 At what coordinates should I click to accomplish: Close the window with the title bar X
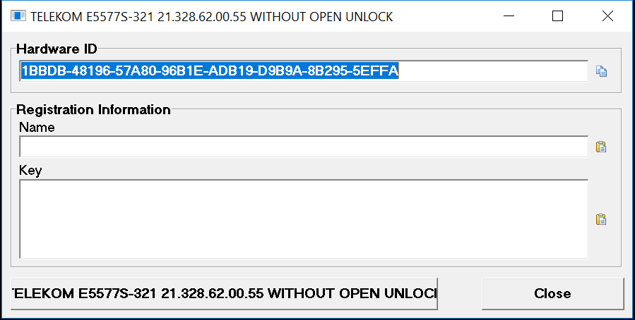(607, 16)
